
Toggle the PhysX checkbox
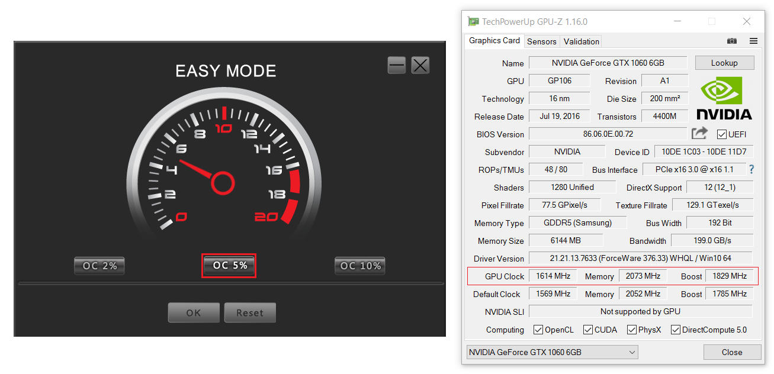[x=631, y=330]
